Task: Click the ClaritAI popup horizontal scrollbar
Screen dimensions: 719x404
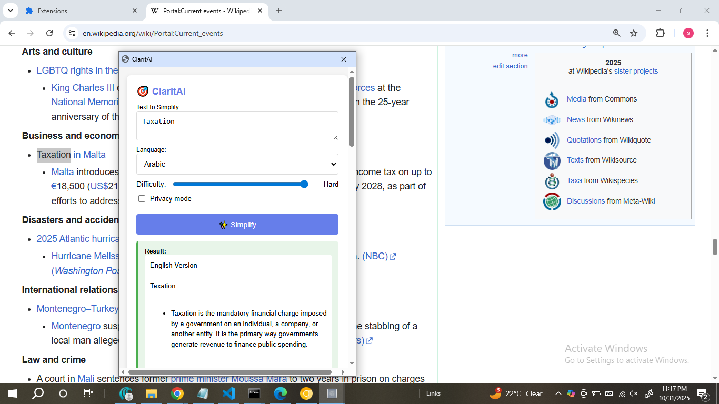Action: coord(230,372)
